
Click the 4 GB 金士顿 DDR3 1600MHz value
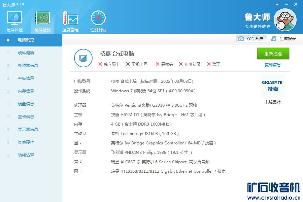(141, 124)
